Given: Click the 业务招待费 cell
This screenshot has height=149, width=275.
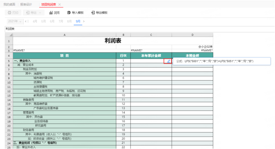Looking at the screenshot, I should coord(65,122).
